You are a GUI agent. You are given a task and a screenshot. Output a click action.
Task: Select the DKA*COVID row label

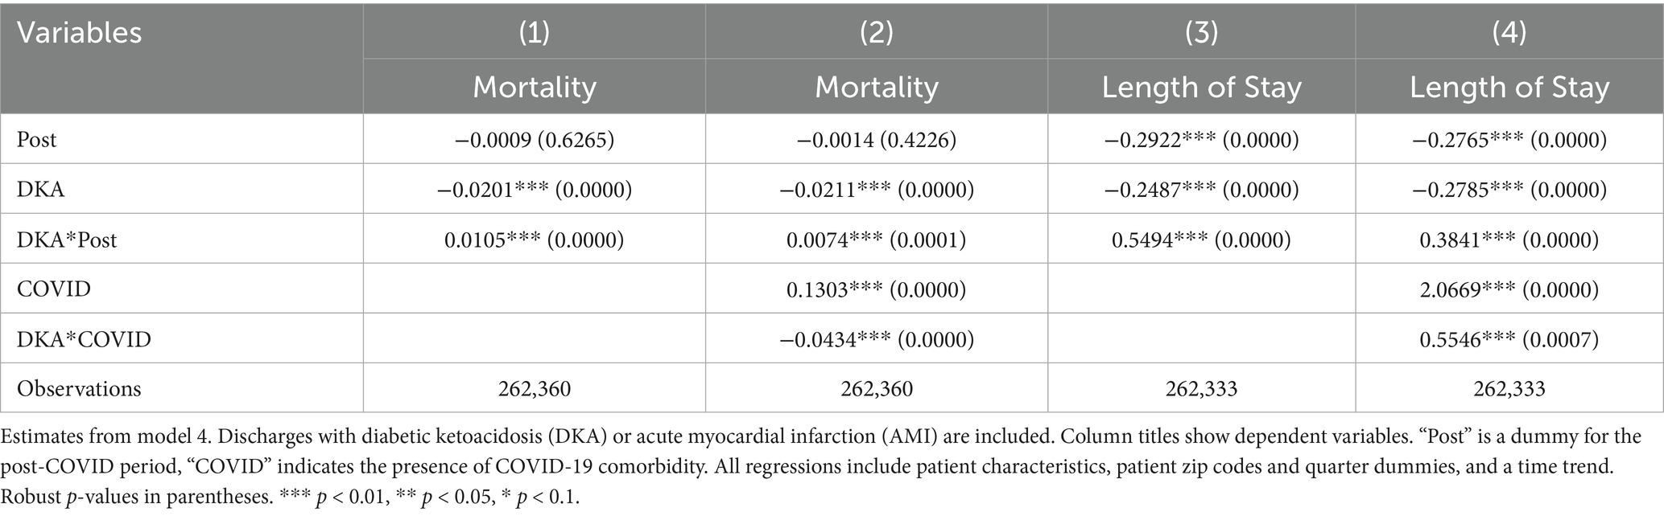pos(84,339)
